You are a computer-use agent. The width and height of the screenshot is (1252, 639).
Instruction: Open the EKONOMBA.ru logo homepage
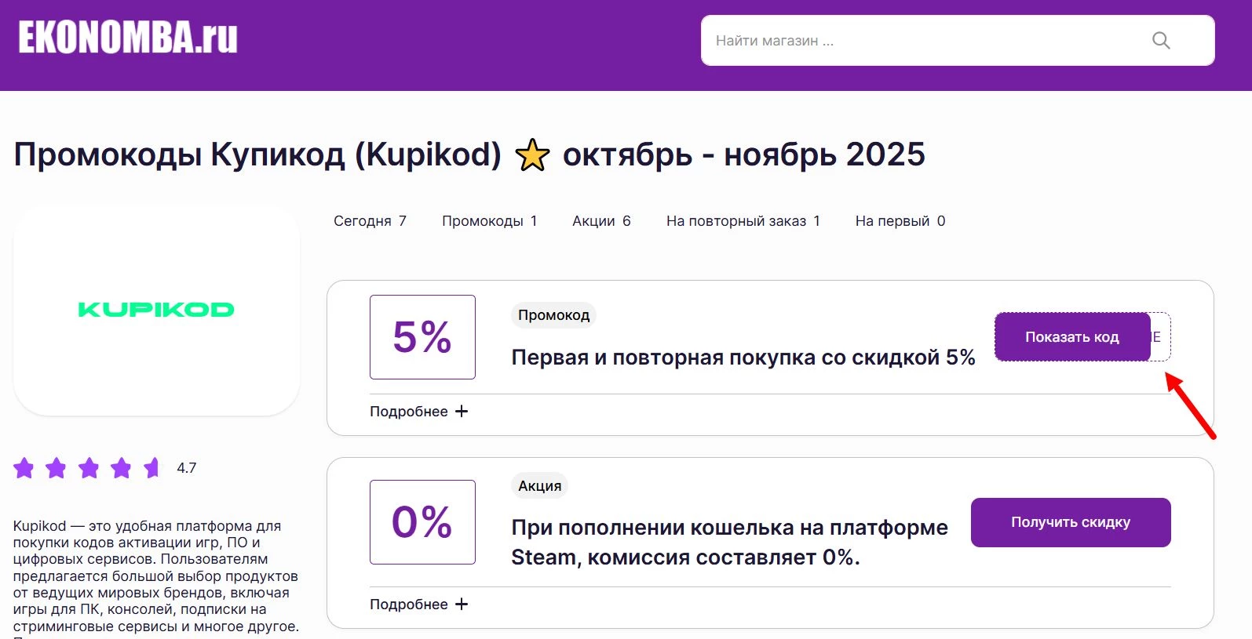pos(128,38)
